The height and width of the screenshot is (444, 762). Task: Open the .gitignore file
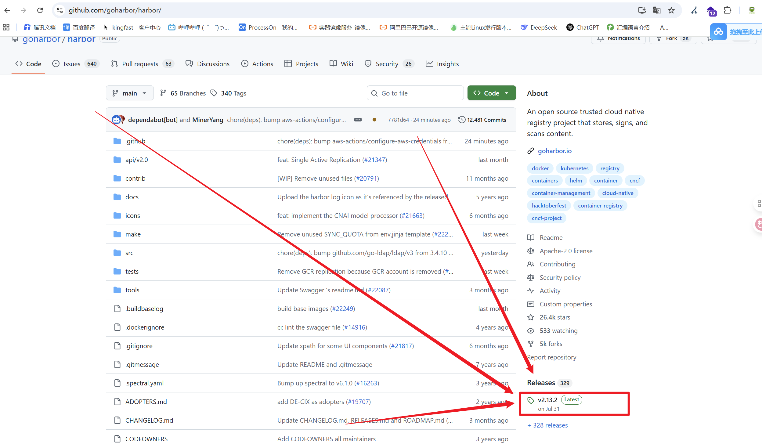coord(139,346)
